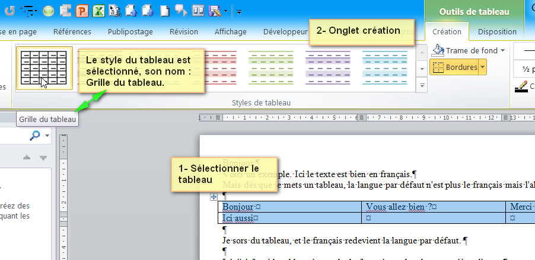Apply the red table style thumbnail
This screenshot has height=260, width=535.
coord(219,68)
